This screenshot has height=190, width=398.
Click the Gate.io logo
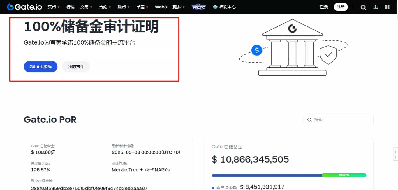(x=24, y=7)
